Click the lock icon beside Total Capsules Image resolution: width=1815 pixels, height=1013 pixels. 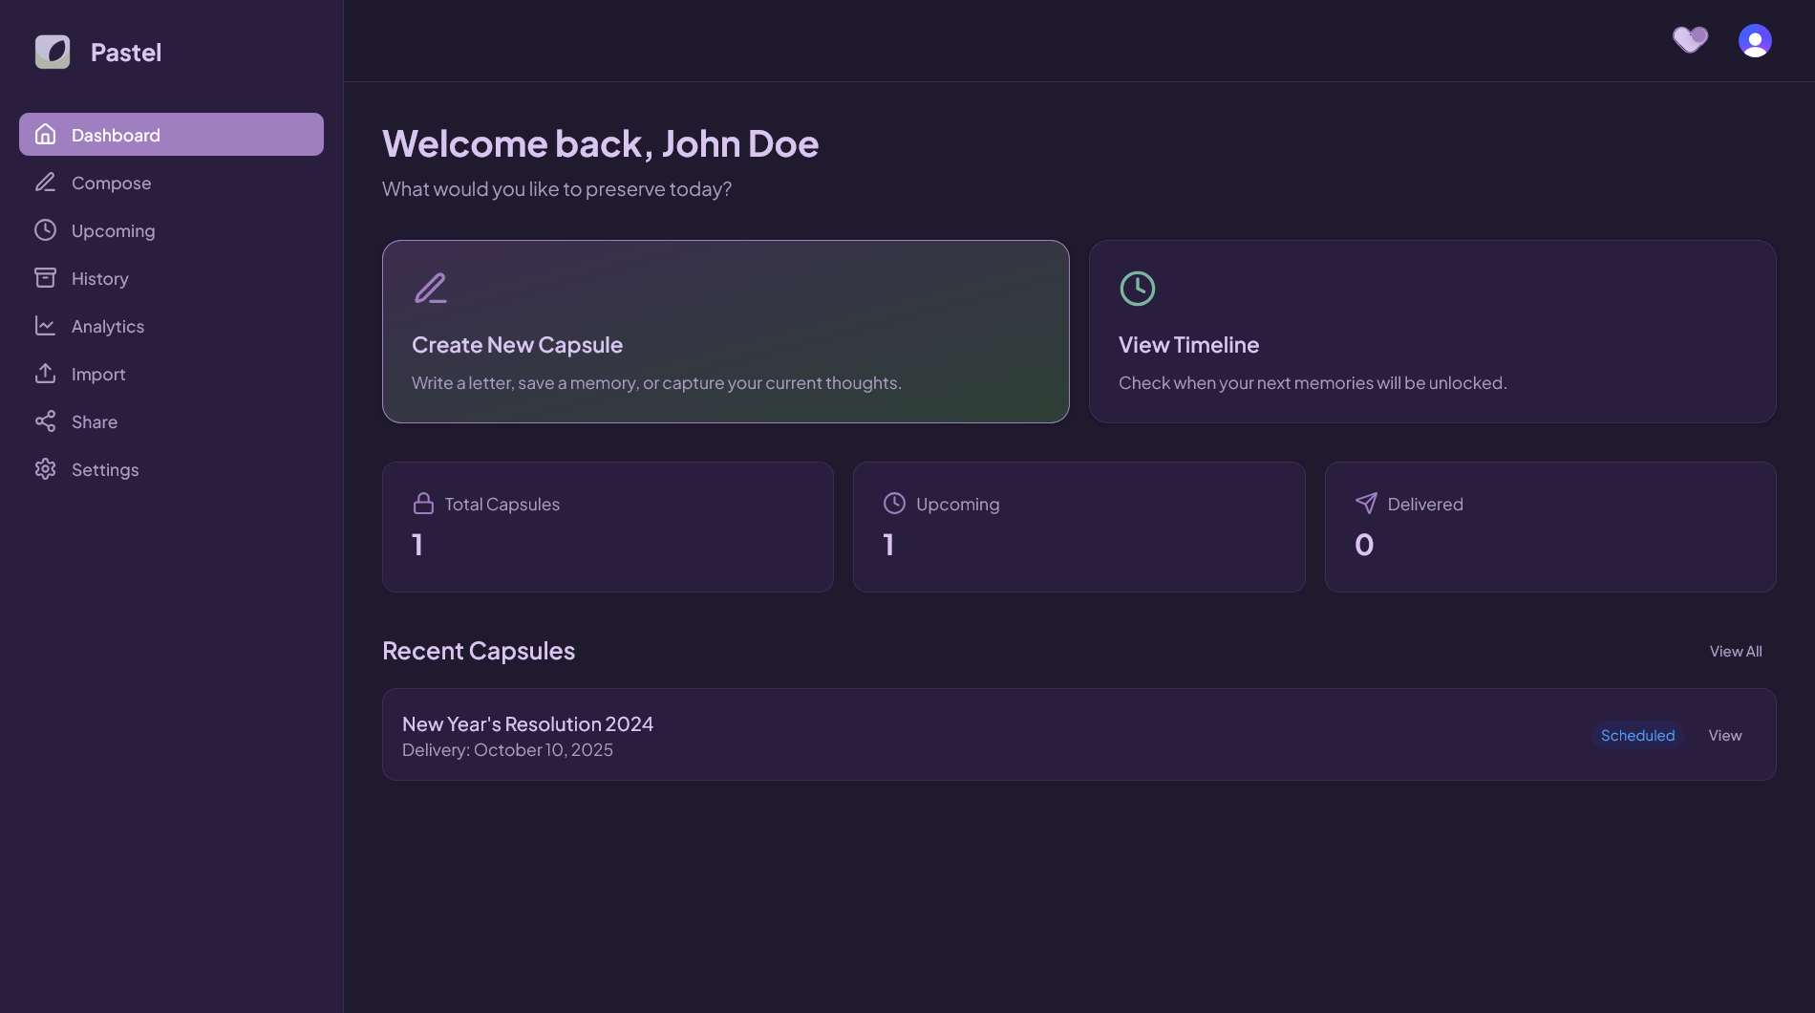tap(423, 504)
